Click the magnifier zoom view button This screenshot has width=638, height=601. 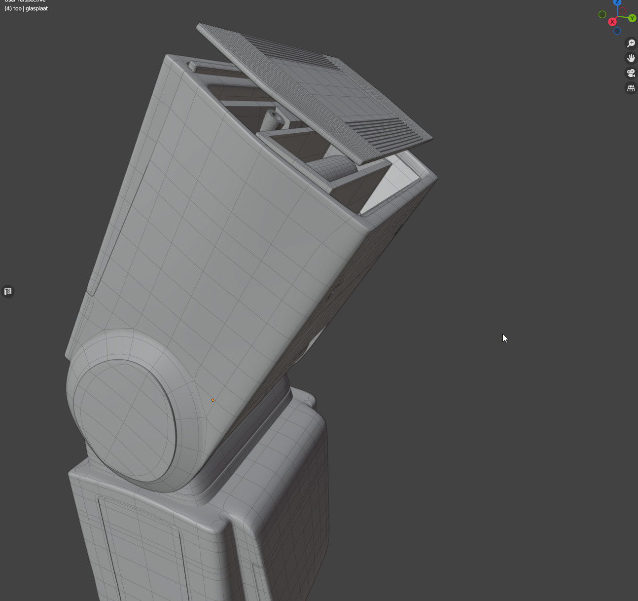[x=631, y=43]
